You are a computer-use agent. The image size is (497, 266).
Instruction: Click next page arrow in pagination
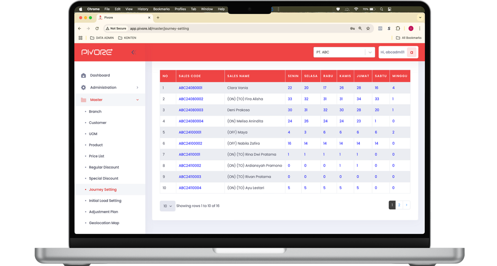click(x=407, y=205)
